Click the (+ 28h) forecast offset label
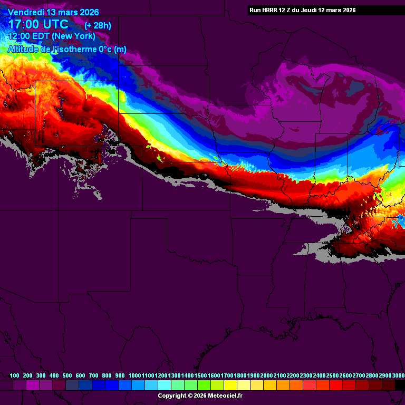 pos(98,25)
